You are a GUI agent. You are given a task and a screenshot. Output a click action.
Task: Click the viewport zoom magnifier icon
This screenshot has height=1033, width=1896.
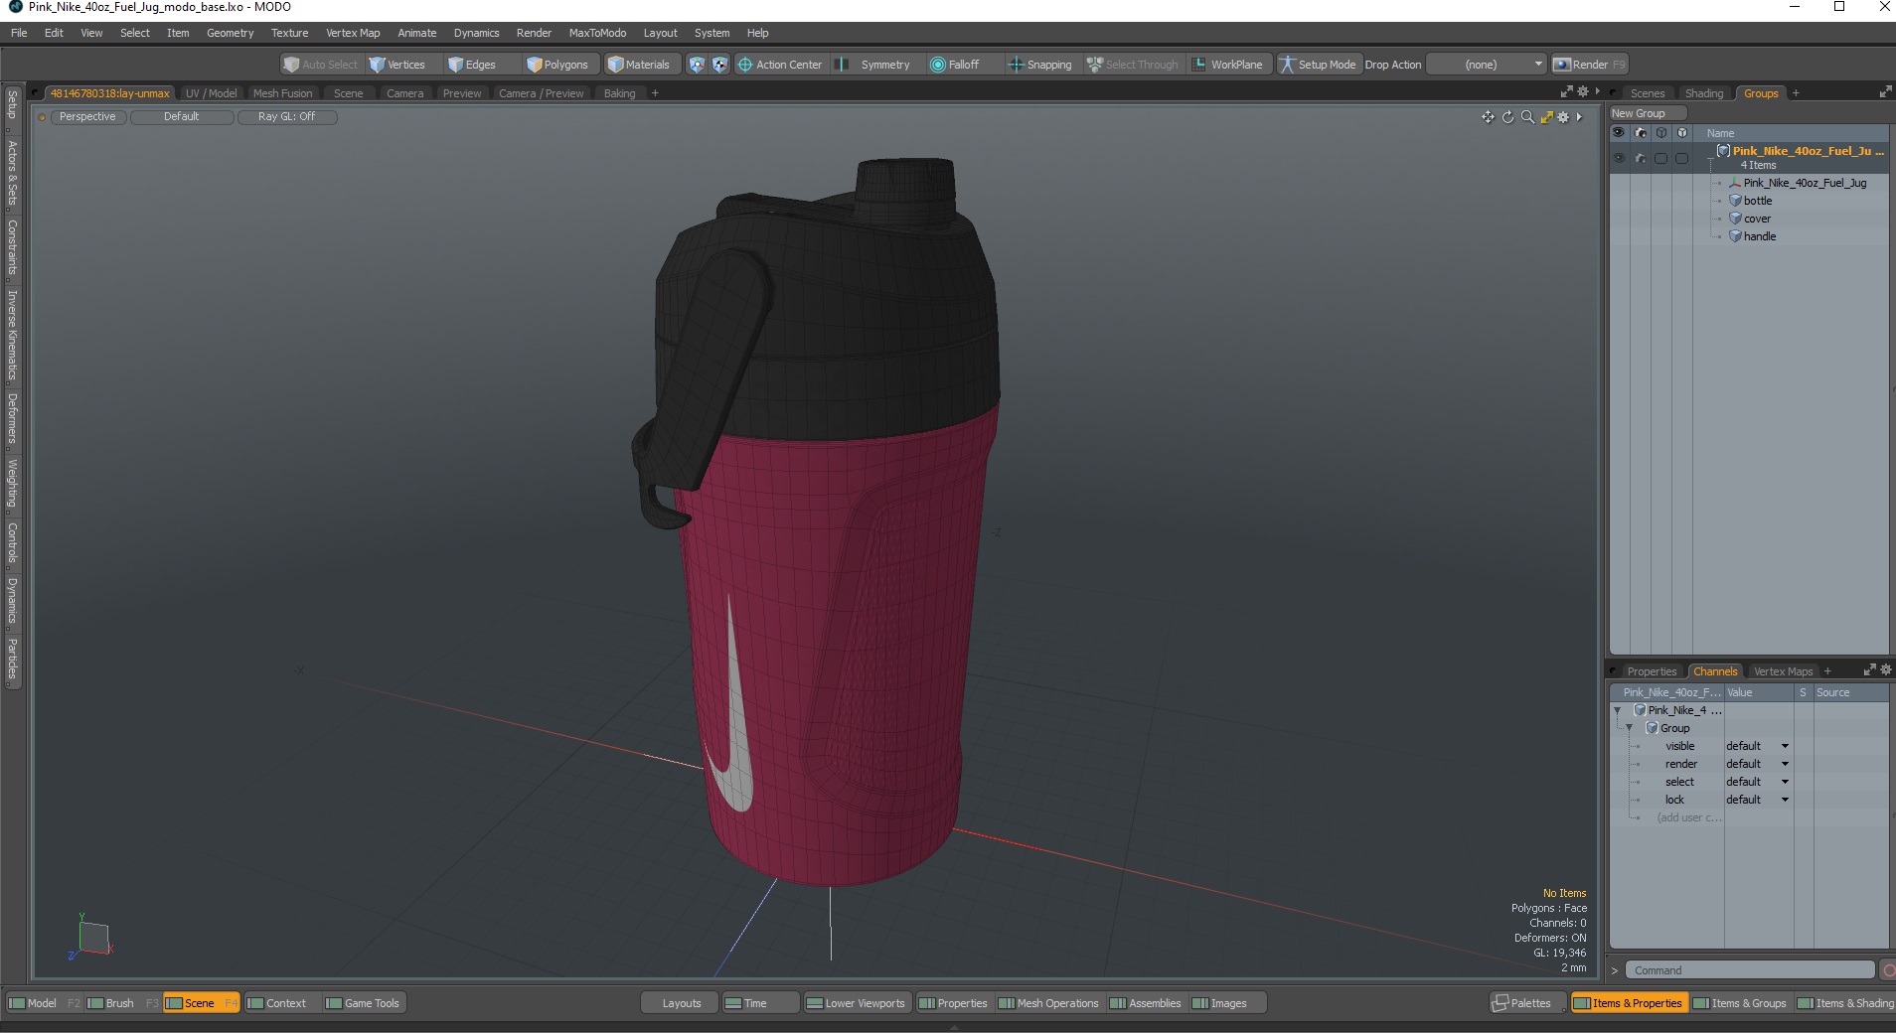tap(1527, 117)
